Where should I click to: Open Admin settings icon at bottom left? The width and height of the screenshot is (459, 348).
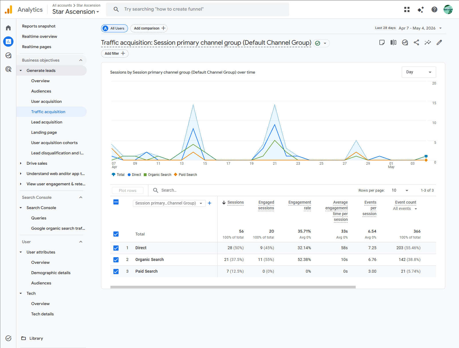click(8, 338)
